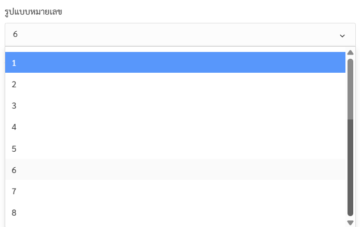Pick option 3 in the number format list

175,105
